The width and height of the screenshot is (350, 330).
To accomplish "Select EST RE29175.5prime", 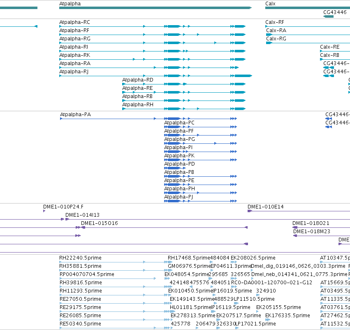I will click(80, 307).
